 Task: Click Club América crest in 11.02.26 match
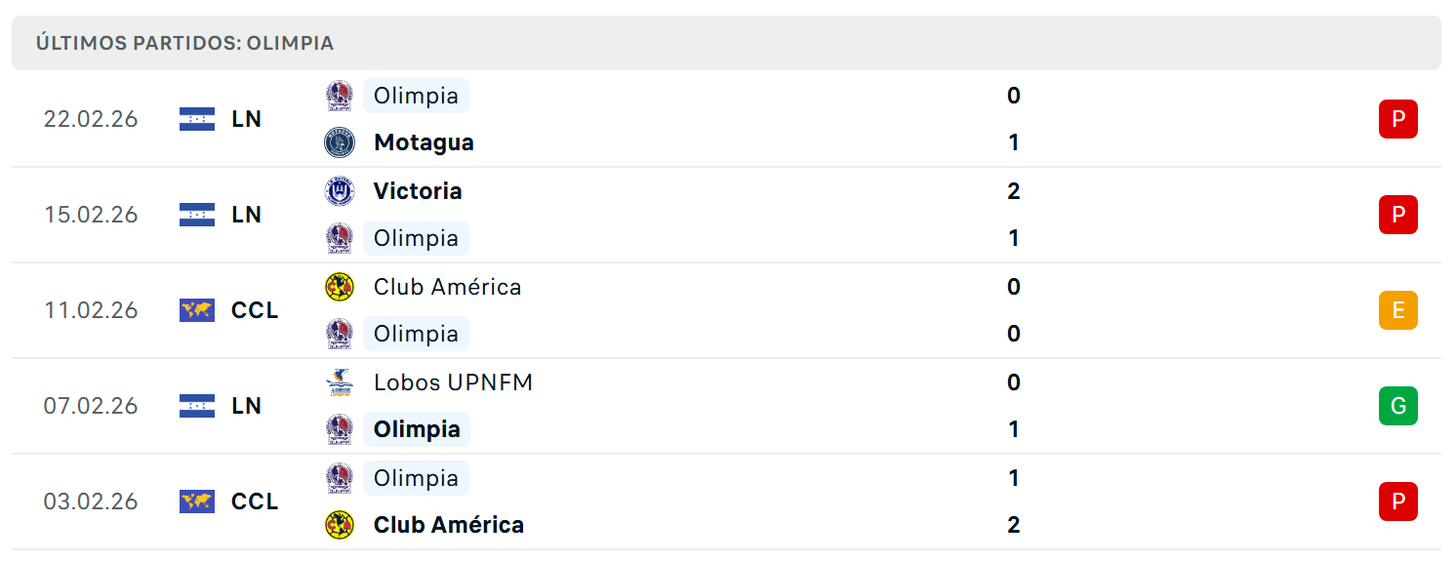click(x=340, y=287)
